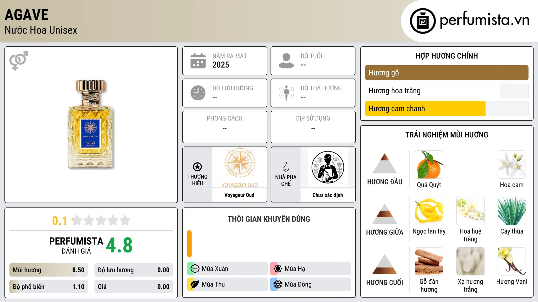Open the Gỗ đàn hương note image
This screenshot has height=302, width=538.
(x=429, y=261)
